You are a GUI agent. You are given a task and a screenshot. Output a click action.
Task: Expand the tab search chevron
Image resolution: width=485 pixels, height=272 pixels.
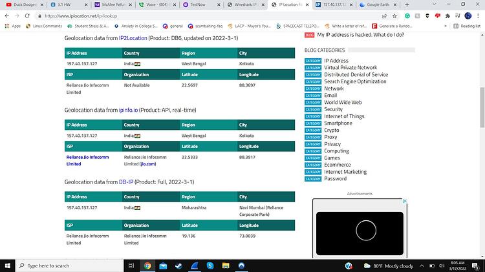pyautogui.click(x=434, y=5)
